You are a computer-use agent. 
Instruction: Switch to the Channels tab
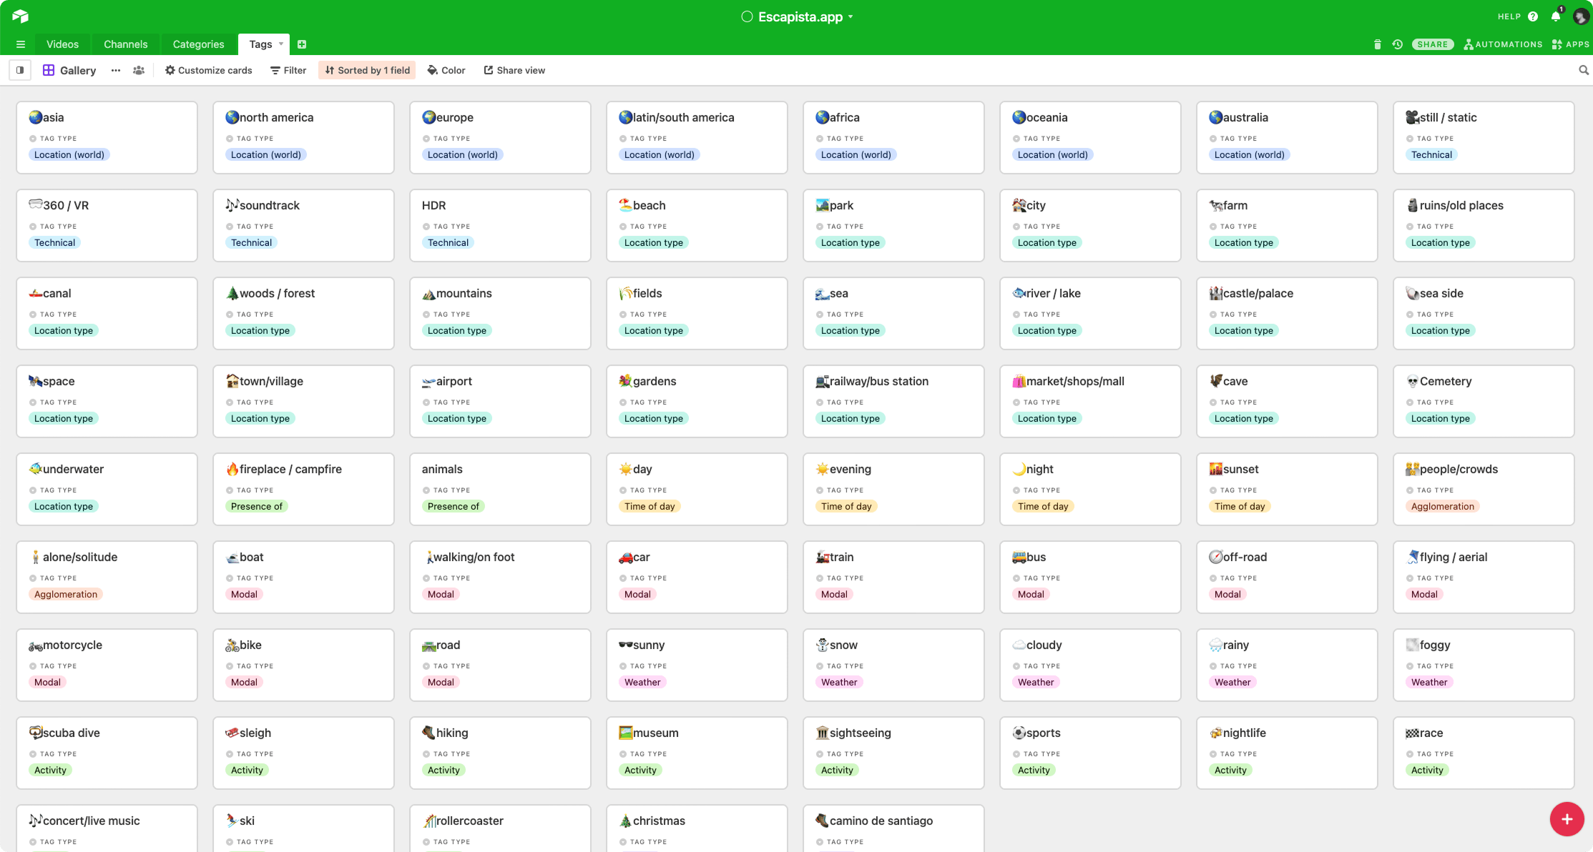pos(125,44)
